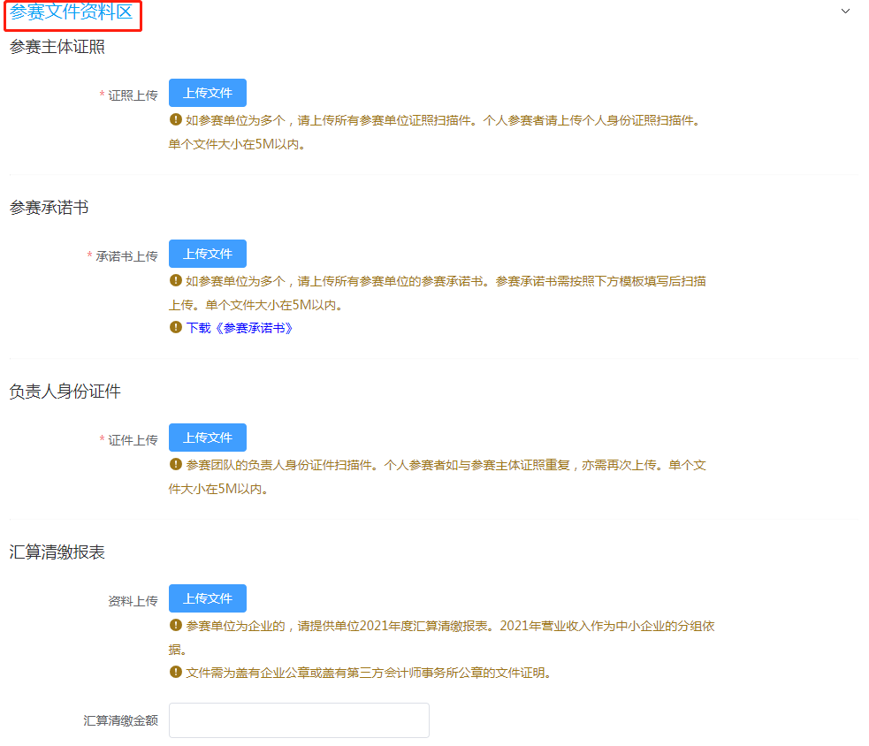Click warning icon beside 2021年度汇算清缴报表 hint
Viewport: 869px width, 746px height.
pos(176,625)
